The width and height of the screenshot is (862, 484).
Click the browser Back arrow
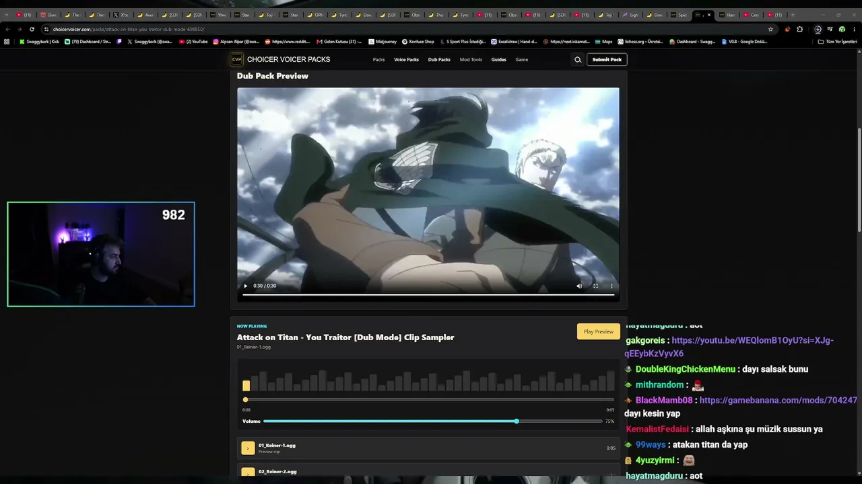(7, 29)
